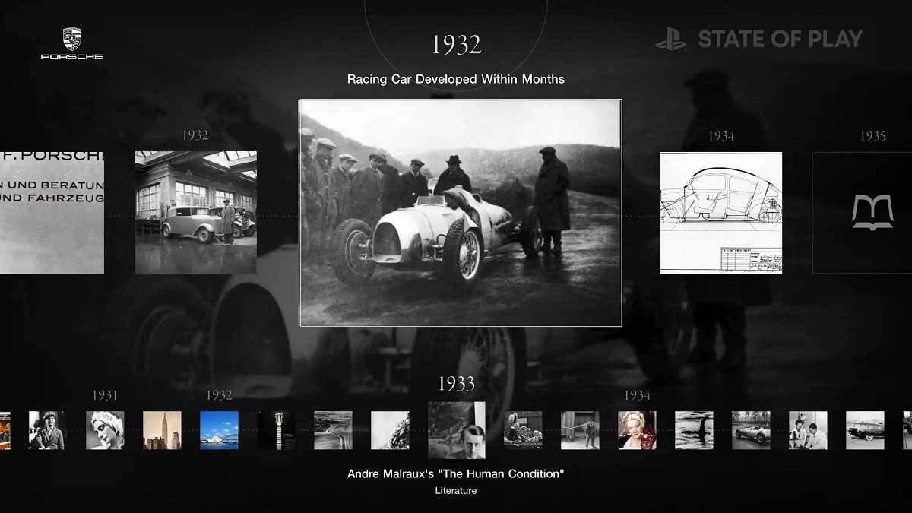Viewport: 912px width, 513px height.
Task: Jump to the 1934 marker in world timeline
Action: (637, 395)
